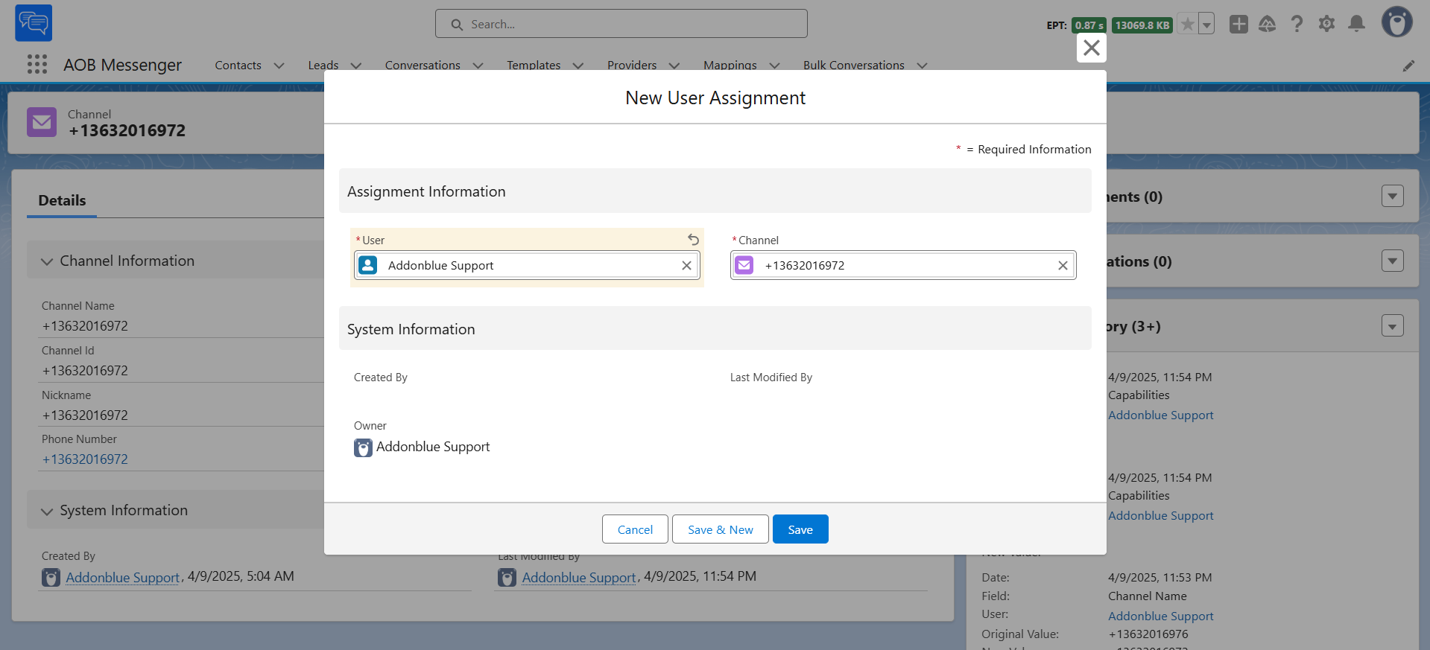Click the User lookup field
The width and height of the screenshot is (1430, 650).
(526, 265)
